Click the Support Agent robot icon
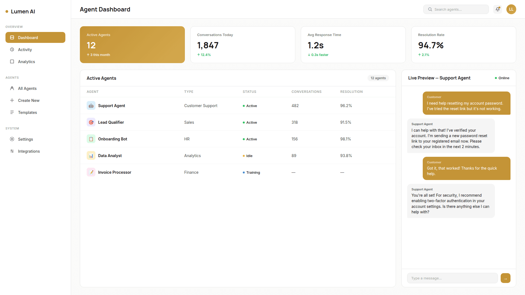 coord(91,105)
